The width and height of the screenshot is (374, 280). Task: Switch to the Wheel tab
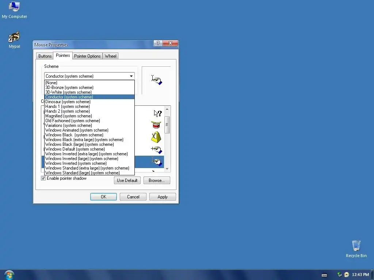(x=110, y=56)
